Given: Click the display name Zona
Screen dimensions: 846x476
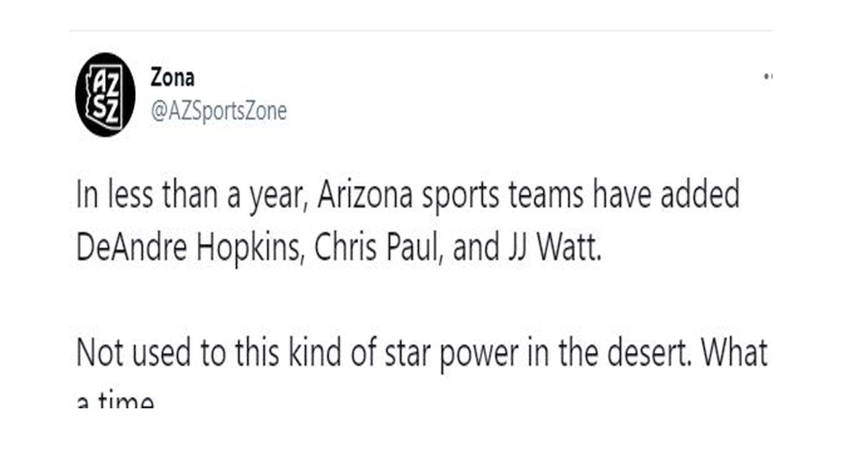Looking at the screenshot, I should (172, 78).
